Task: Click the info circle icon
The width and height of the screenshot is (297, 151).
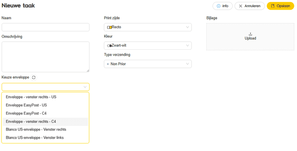Action: (219, 6)
